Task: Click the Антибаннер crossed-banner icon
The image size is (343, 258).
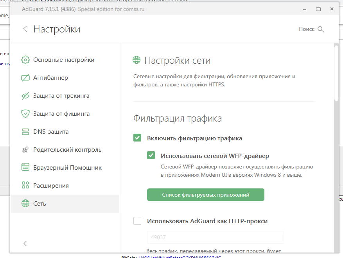Action: coord(25,78)
